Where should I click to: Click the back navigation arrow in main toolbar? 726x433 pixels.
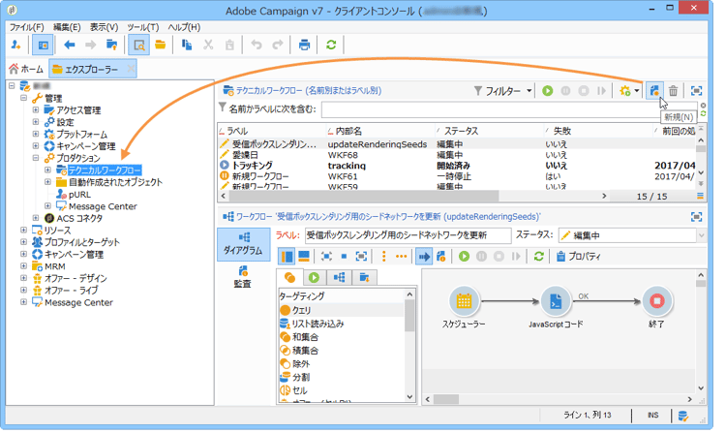pos(69,45)
